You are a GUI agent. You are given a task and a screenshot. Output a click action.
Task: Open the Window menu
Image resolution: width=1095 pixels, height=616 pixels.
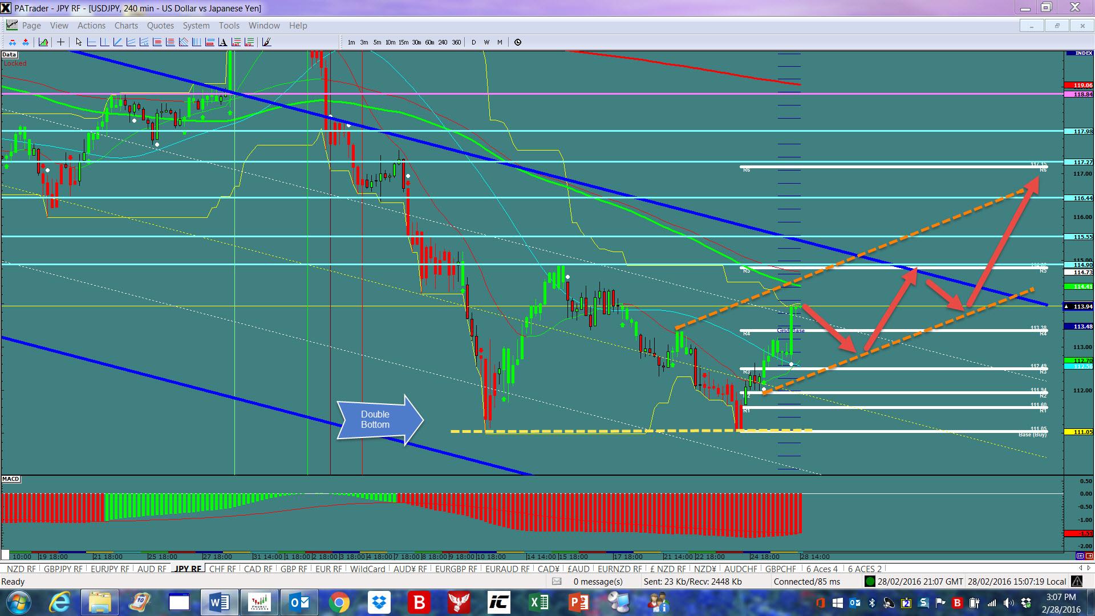pos(264,26)
